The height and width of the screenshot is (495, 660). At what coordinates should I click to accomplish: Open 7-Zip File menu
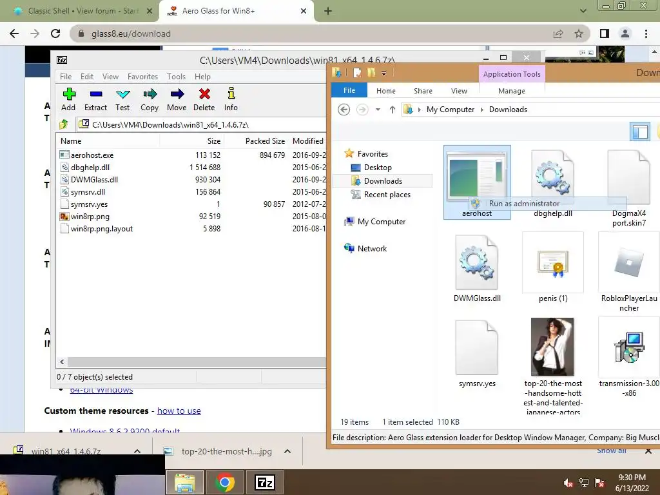66,77
